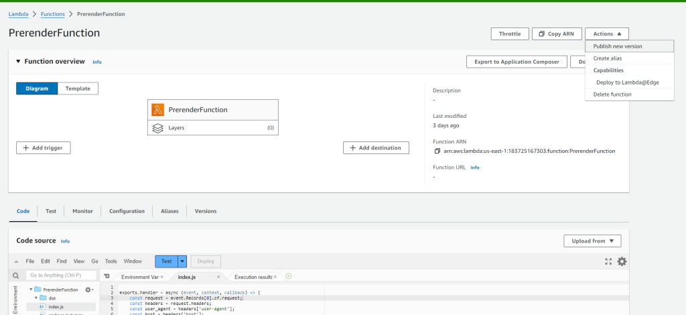Click the search magnifier icon in sidebar
This screenshot has width=686, height=315.
(15, 275)
